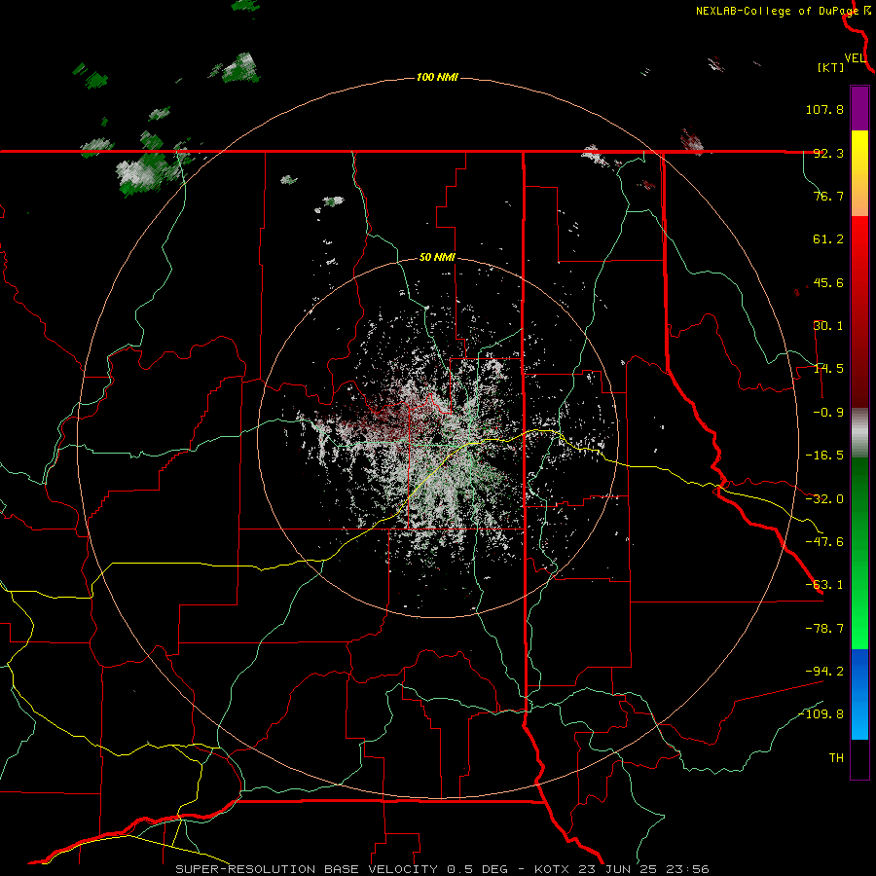Pick the black TH segment of color bar

[x=859, y=758]
